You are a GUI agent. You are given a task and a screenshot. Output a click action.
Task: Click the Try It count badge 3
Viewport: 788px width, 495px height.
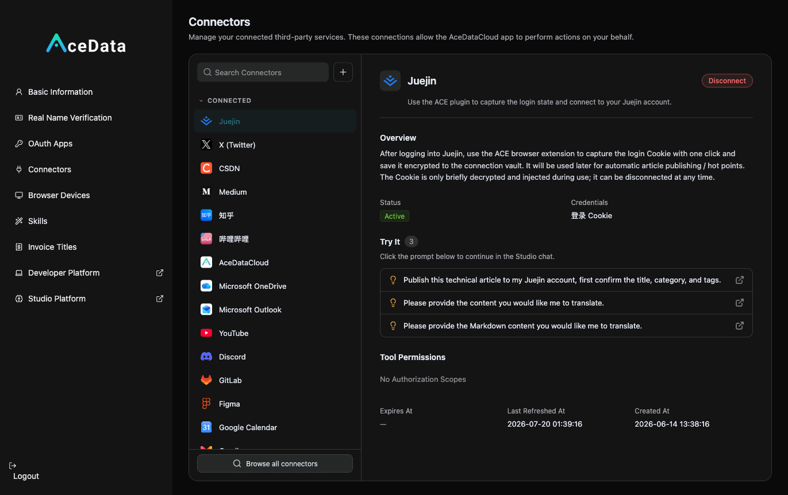411,242
